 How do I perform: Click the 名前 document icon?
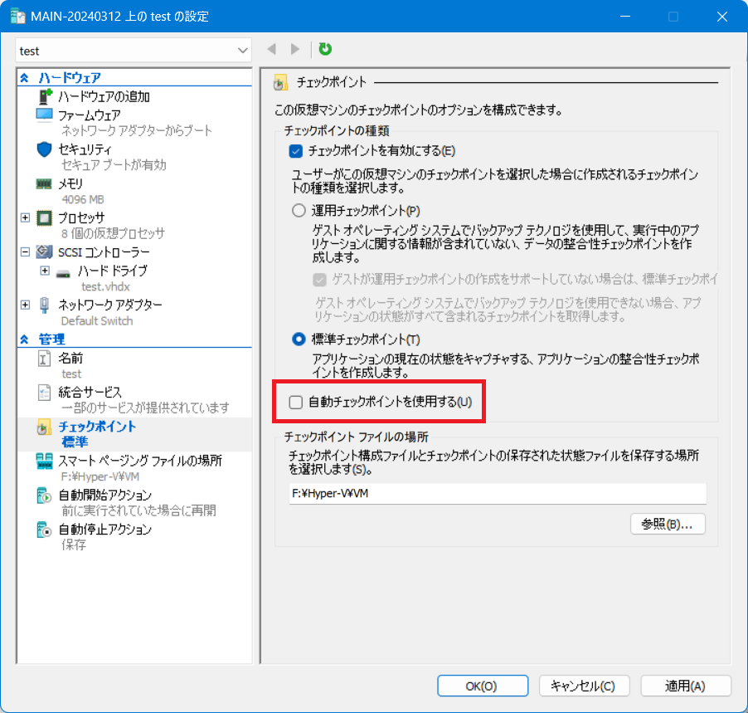point(44,359)
